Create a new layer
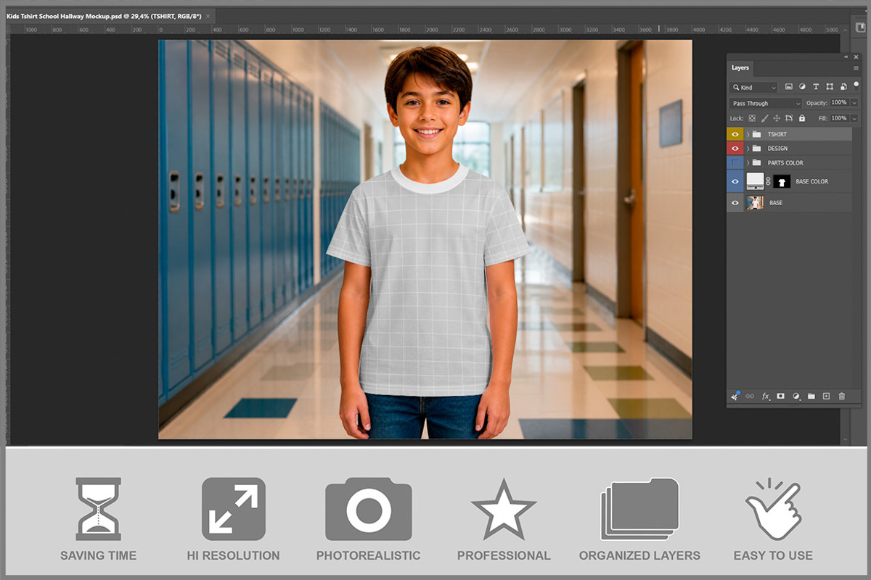Screen dimensions: 871x580 tap(826, 397)
